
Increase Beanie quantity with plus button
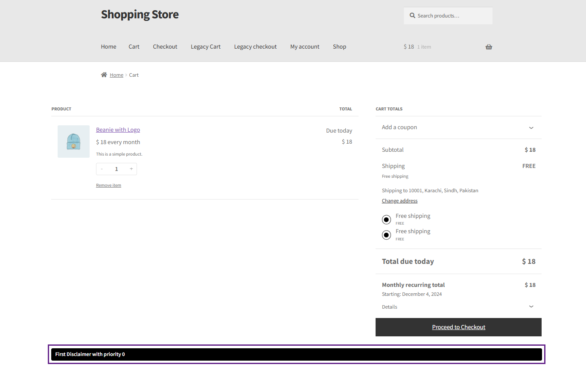pyautogui.click(x=131, y=169)
